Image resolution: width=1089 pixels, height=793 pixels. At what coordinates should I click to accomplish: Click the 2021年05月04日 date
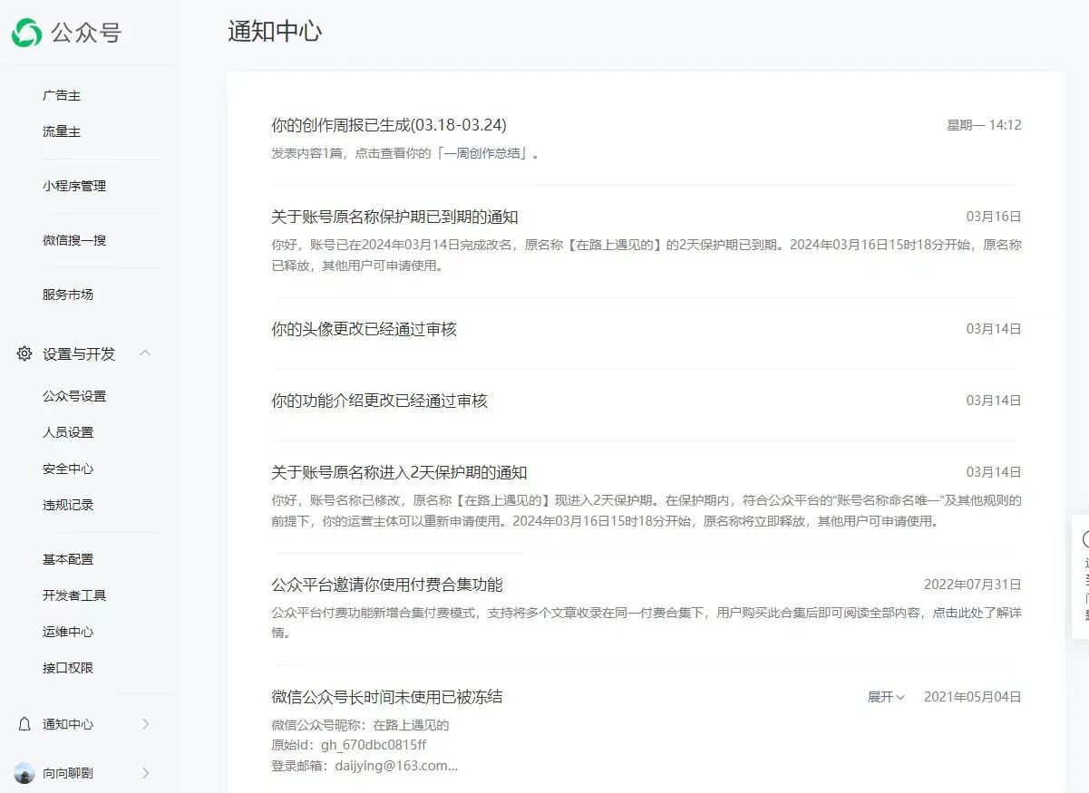[x=973, y=697]
